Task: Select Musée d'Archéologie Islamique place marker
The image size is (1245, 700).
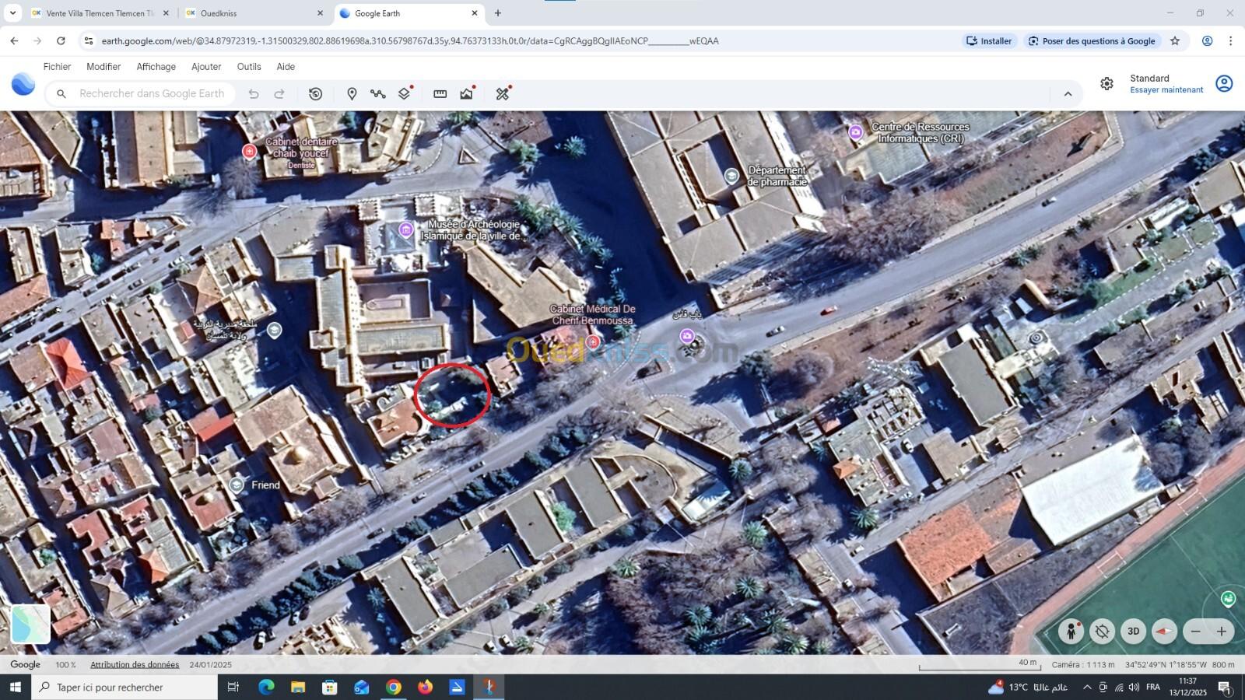Action: [405, 229]
